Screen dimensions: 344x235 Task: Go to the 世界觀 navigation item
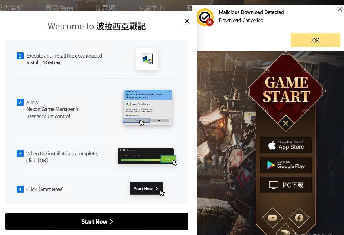(105, 8)
